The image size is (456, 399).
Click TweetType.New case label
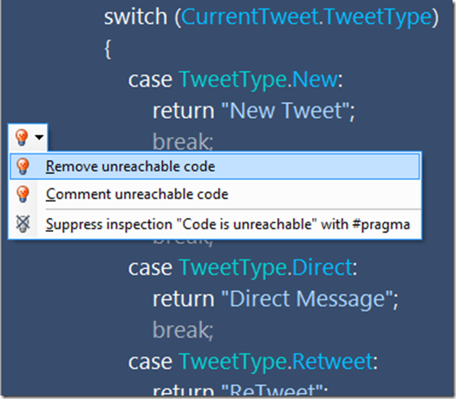[258, 80]
